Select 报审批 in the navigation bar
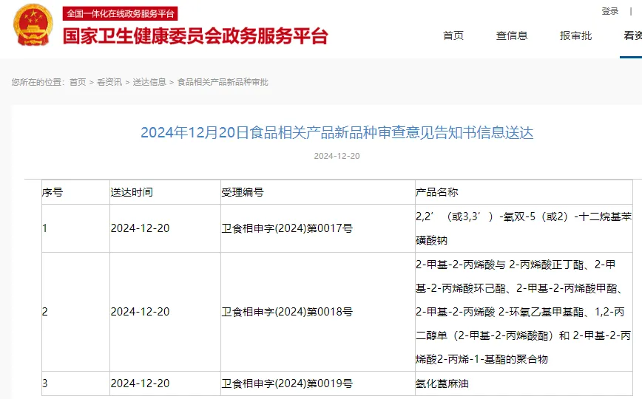The image size is (642, 399). (x=575, y=35)
